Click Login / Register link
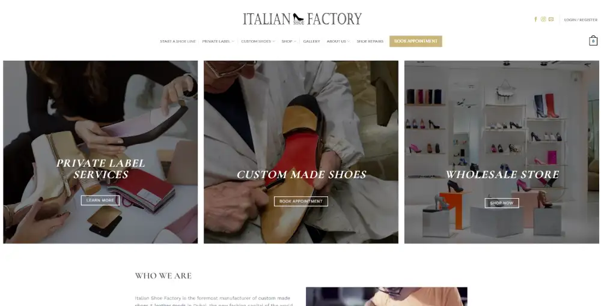This screenshot has height=306, width=601. (x=581, y=20)
